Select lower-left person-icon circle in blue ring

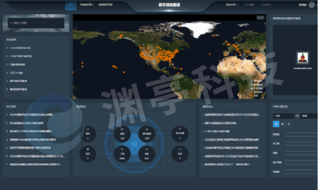coord(122,154)
